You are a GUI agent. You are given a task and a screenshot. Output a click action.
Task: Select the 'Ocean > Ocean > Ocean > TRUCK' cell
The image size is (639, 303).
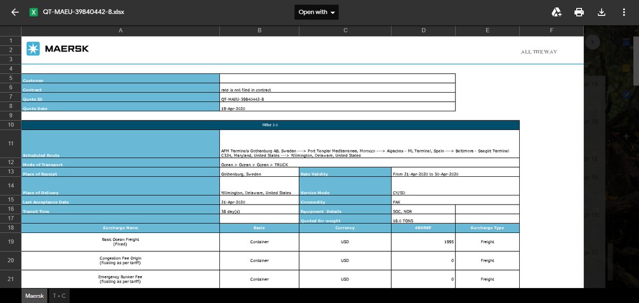click(x=370, y=162)
